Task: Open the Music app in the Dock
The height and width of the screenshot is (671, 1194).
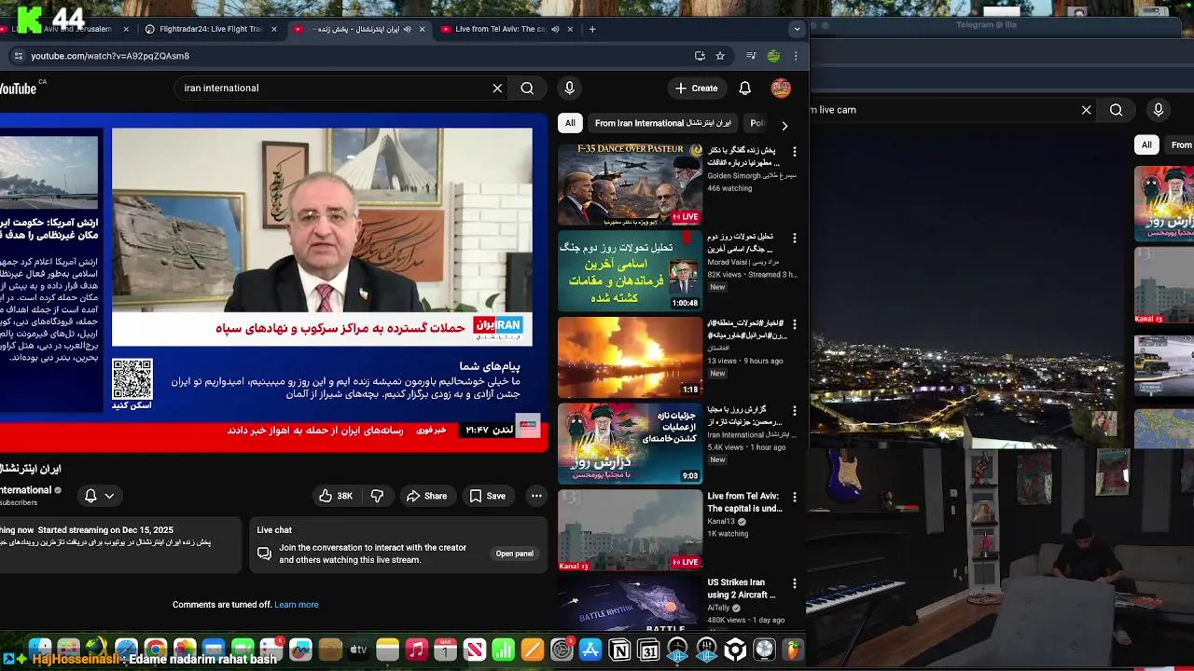Action: [x=416, y=650]
